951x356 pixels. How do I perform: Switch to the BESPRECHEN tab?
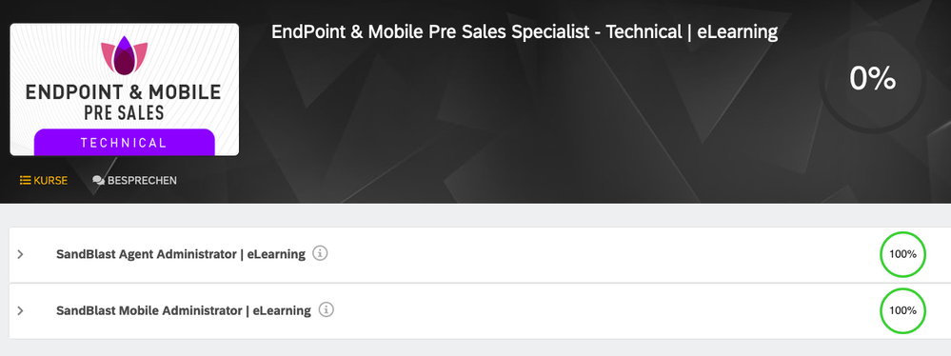pos(134,180)
